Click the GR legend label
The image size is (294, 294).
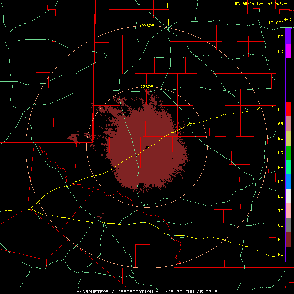point(280,124)
